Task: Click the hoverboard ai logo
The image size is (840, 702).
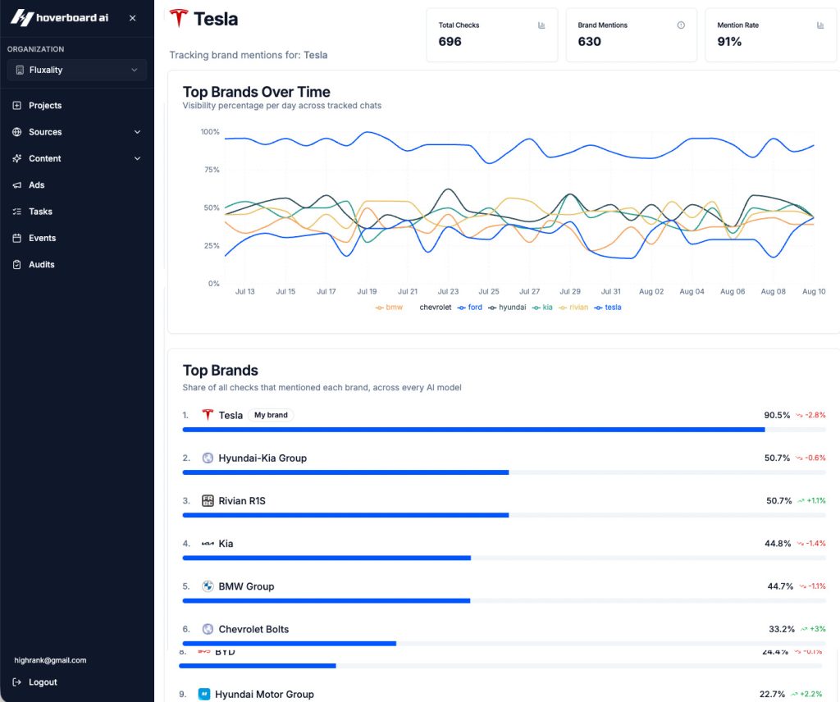Action: [59, 18]
